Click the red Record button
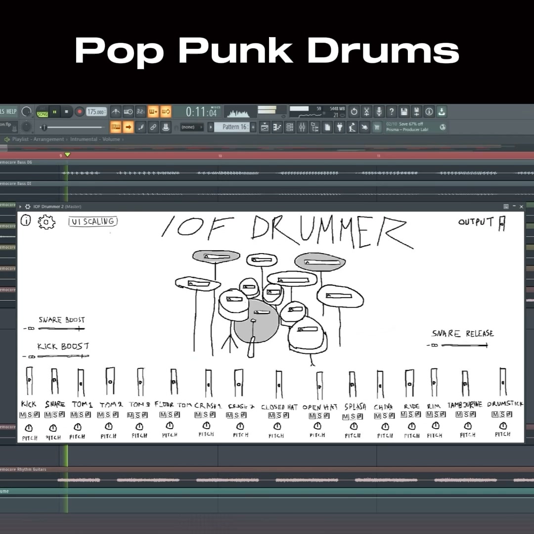The width and height of the screenshot is (534, 534). pos(79,112)
